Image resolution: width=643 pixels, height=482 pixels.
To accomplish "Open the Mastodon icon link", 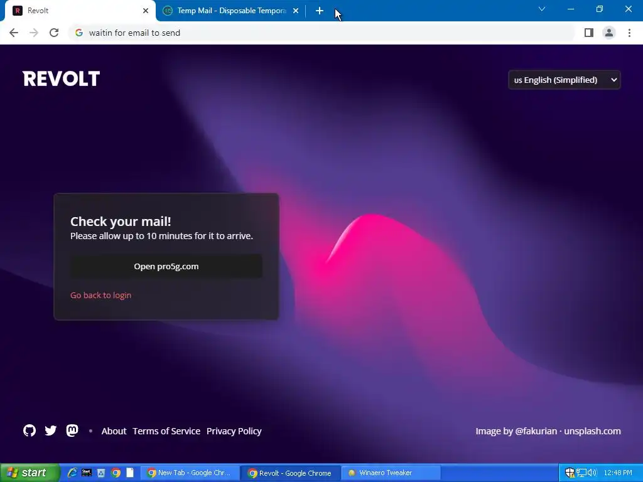I will click(x=72, y=431).
